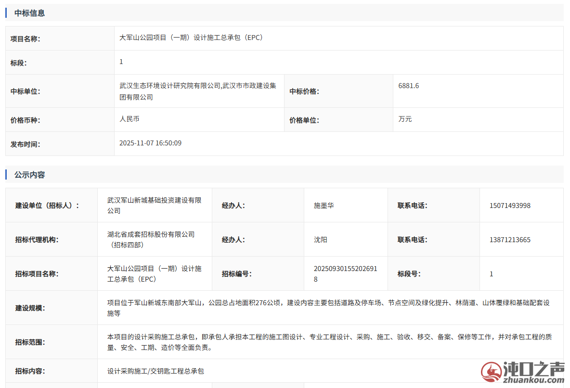The image size is (570, 388).
Task: Click phone number 15071493998
Action: tap(510, 206)
